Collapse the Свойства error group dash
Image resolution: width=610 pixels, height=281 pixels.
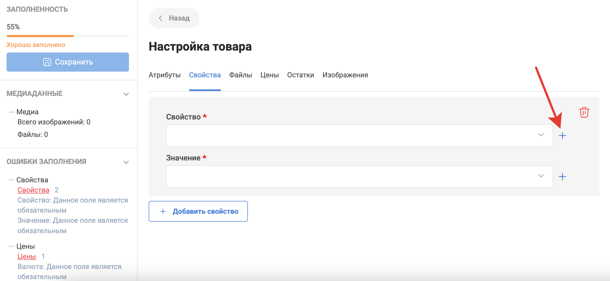click(x=11, y=180)
